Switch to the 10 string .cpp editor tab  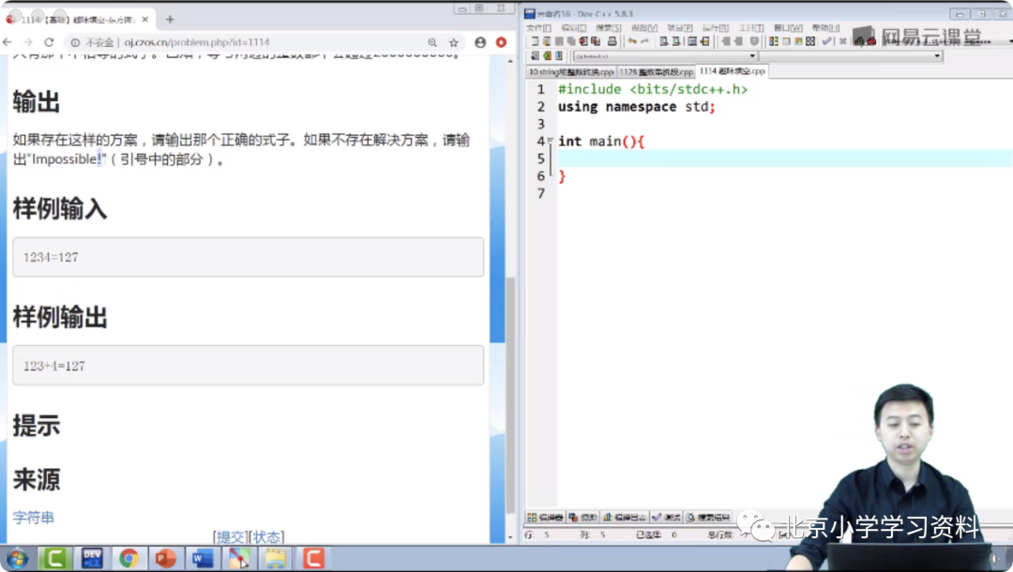571,71
